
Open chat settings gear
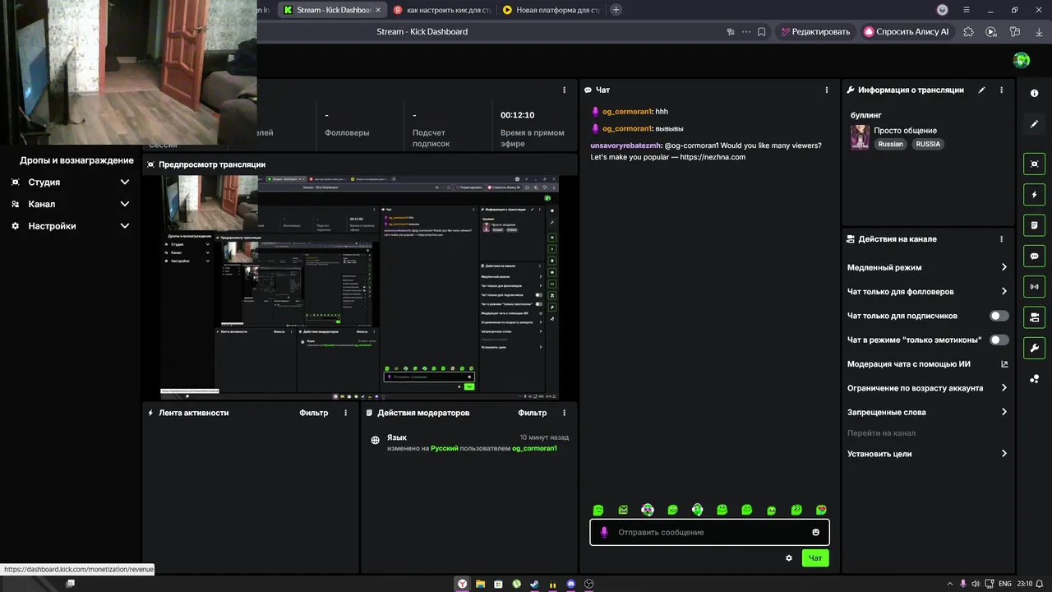point(789,558)
